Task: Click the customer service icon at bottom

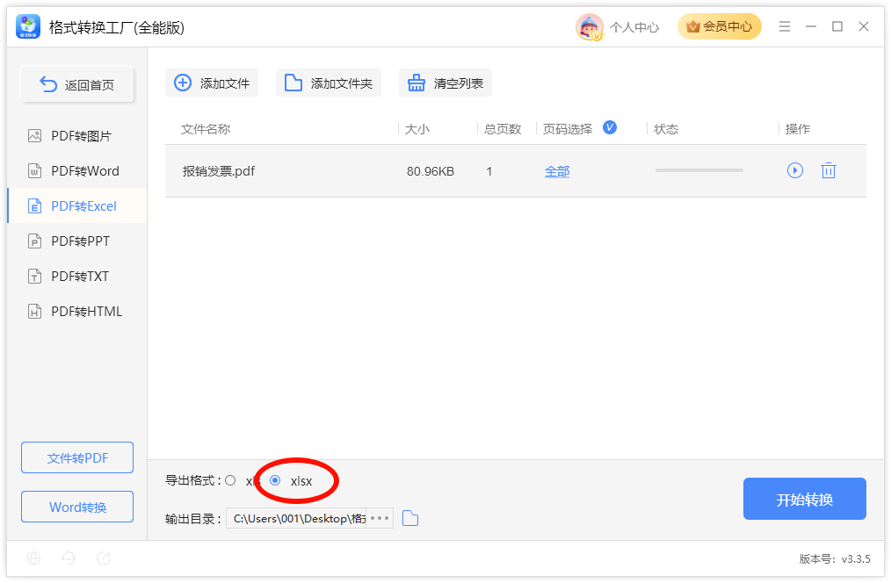Action: [x=69, y=558]
